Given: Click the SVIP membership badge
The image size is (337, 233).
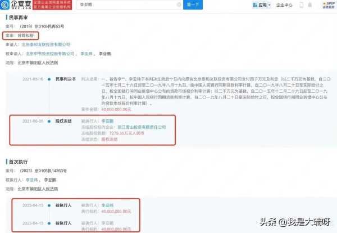Looking at the screenshot, I should pos(329,5).
